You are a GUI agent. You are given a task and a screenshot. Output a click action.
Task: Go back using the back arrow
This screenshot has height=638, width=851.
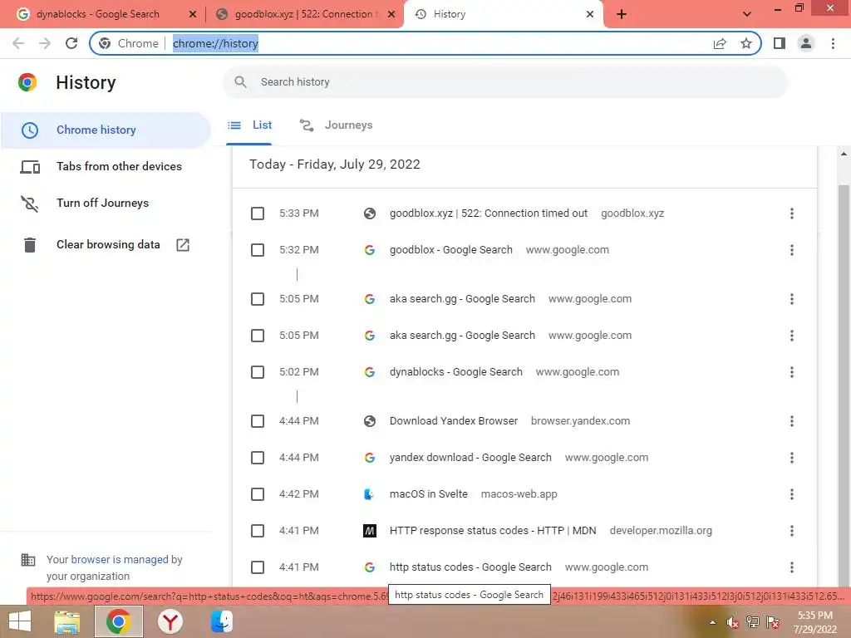point(18,43)
